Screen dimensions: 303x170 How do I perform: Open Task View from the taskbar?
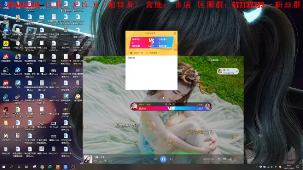pyautogui.click(x=27, y=167)
